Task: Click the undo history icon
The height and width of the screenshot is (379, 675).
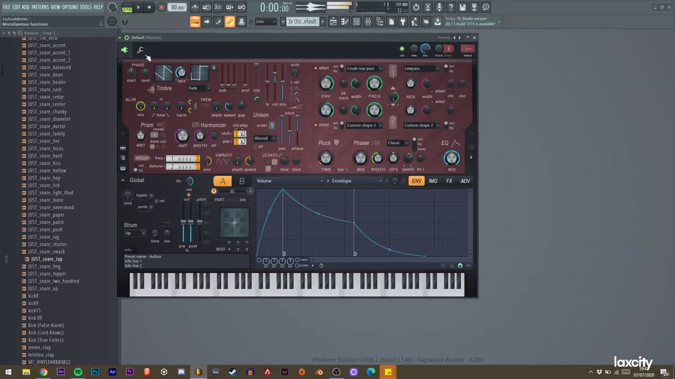Action: pos(416,7)
